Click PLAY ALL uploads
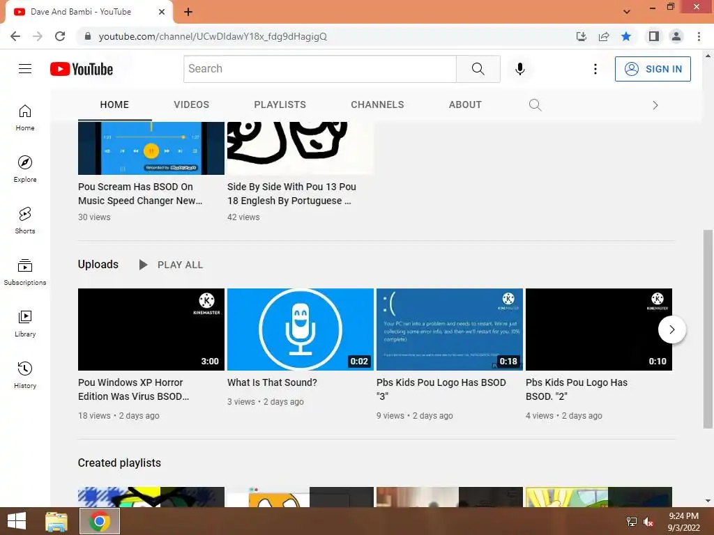The width and height of the screenshot is (714, 535). click(x=172, y=265)
